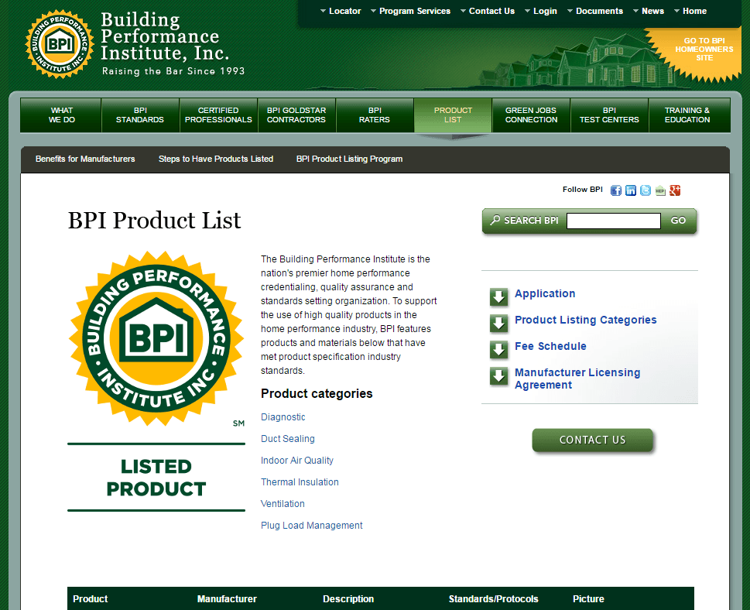Click the Product column header
This screenshot has height=610, width=750.
pyautogui.click(x=90, y=599)
